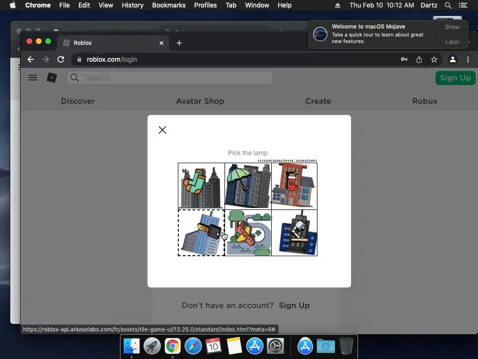This screenshot has height=359, width=478.
Task: Go to Robux page
Action: (x=425, y=101)
